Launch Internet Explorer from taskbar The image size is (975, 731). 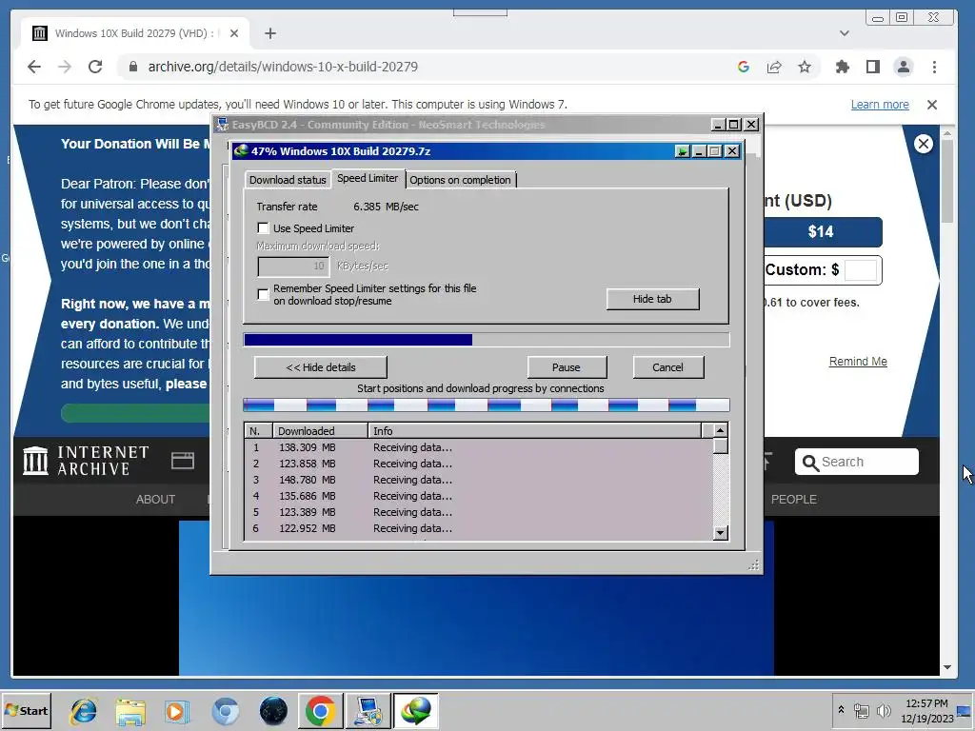[x=84, y=710]
